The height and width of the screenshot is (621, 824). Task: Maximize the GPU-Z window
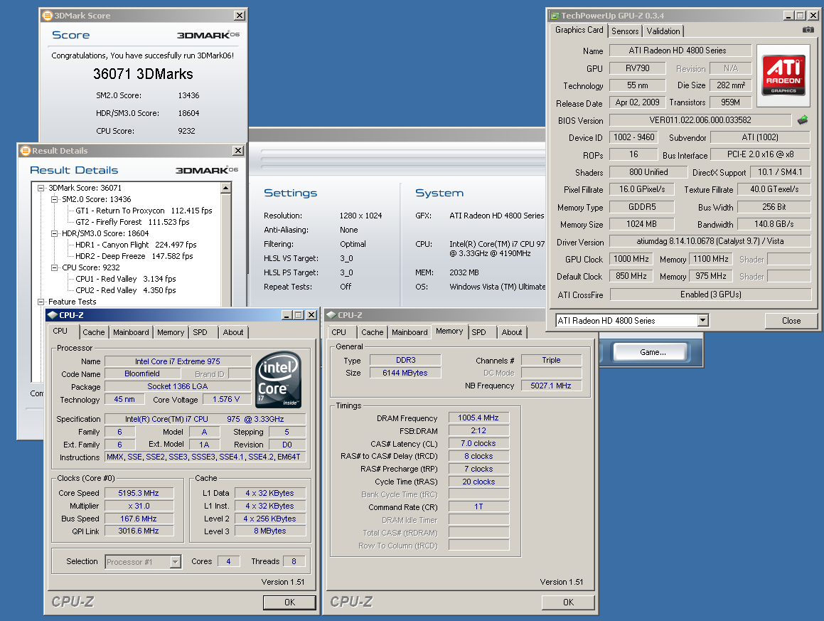[800, 16]
